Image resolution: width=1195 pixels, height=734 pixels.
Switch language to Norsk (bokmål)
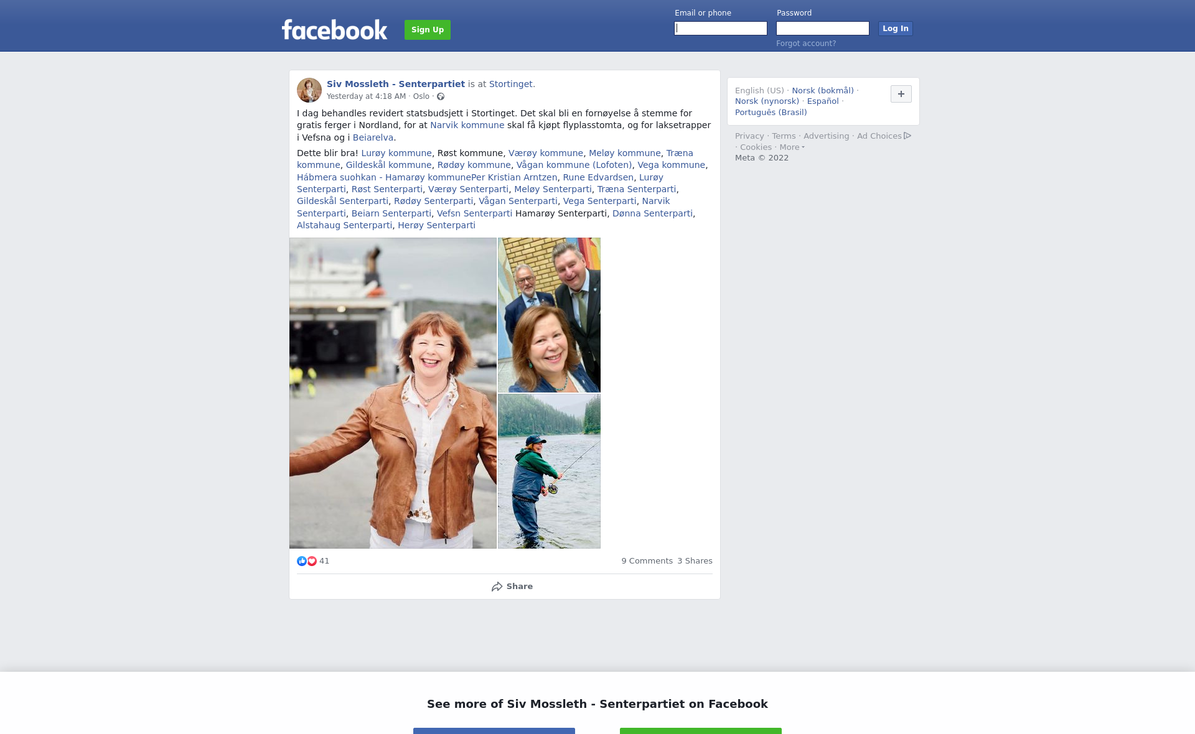point(823,91)
